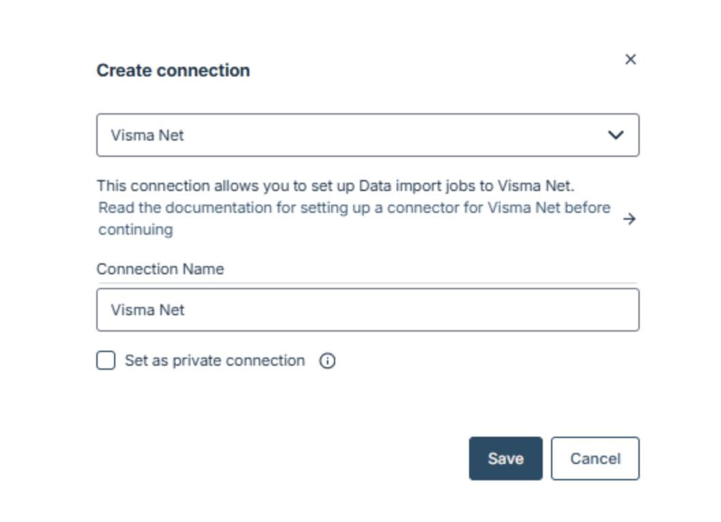Click the divider line under Connection Name

(x=367, y=282)
